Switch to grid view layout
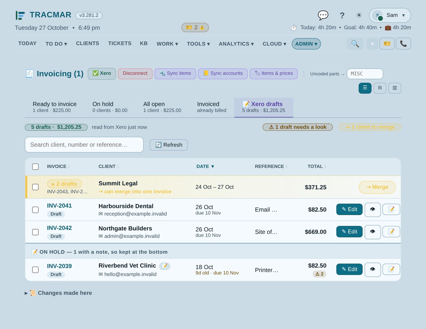 pyautogui.click(x=380, y=88)
